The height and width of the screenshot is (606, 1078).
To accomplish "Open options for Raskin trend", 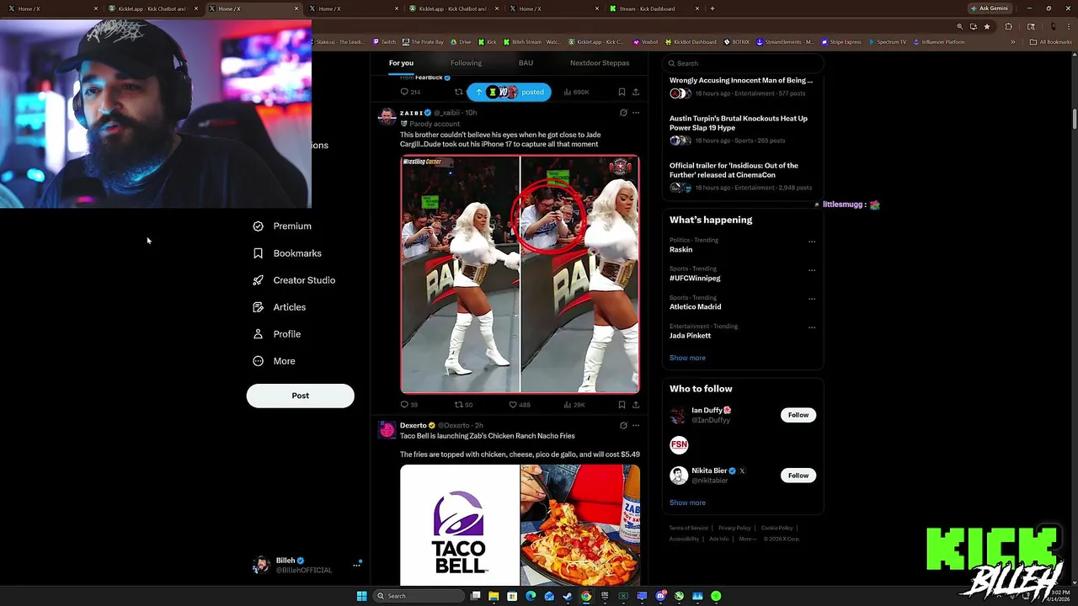I will tap(812, 242).
